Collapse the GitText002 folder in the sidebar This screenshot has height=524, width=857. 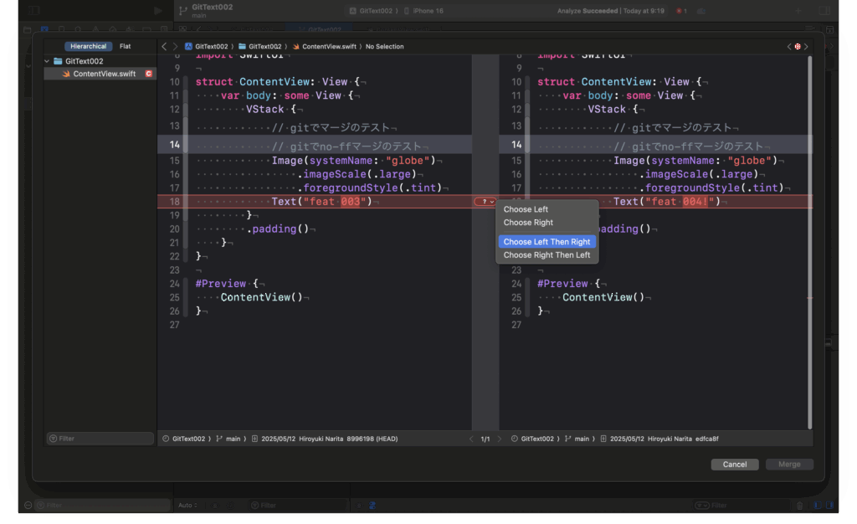[47, 61]
